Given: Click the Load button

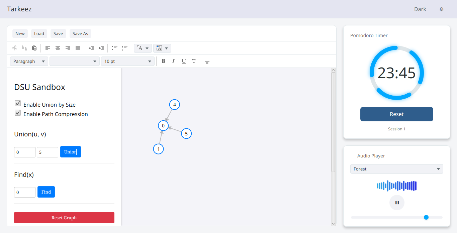Looking at the screenshot, I should pos(39,33).
